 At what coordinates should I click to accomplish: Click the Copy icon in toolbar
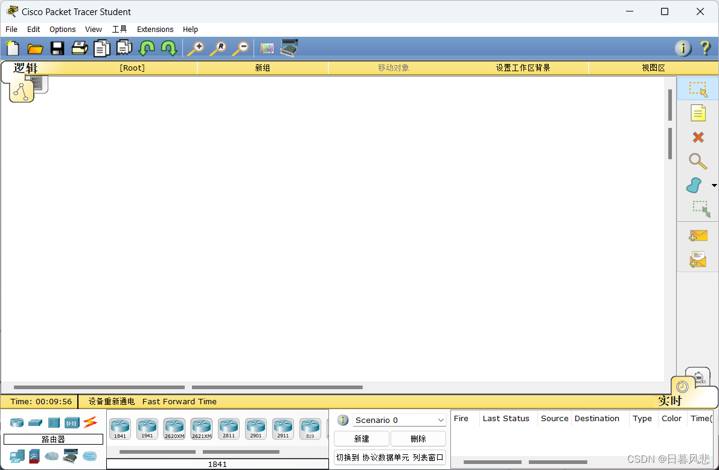[x=102, y=48]
